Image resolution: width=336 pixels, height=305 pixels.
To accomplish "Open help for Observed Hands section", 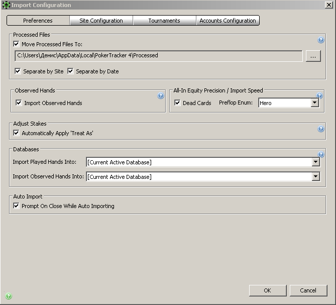I will point(161,95).
